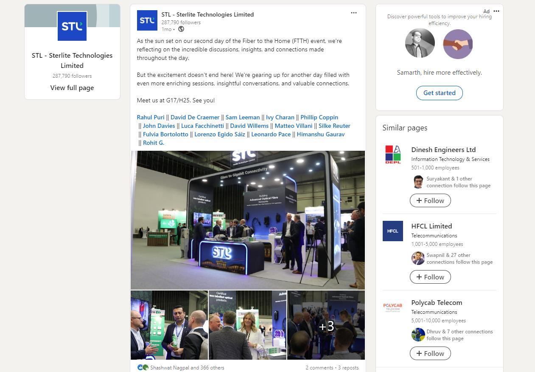Open the large STL booth photo
This screenshot has height=372, width=535.
click(248, 220)
